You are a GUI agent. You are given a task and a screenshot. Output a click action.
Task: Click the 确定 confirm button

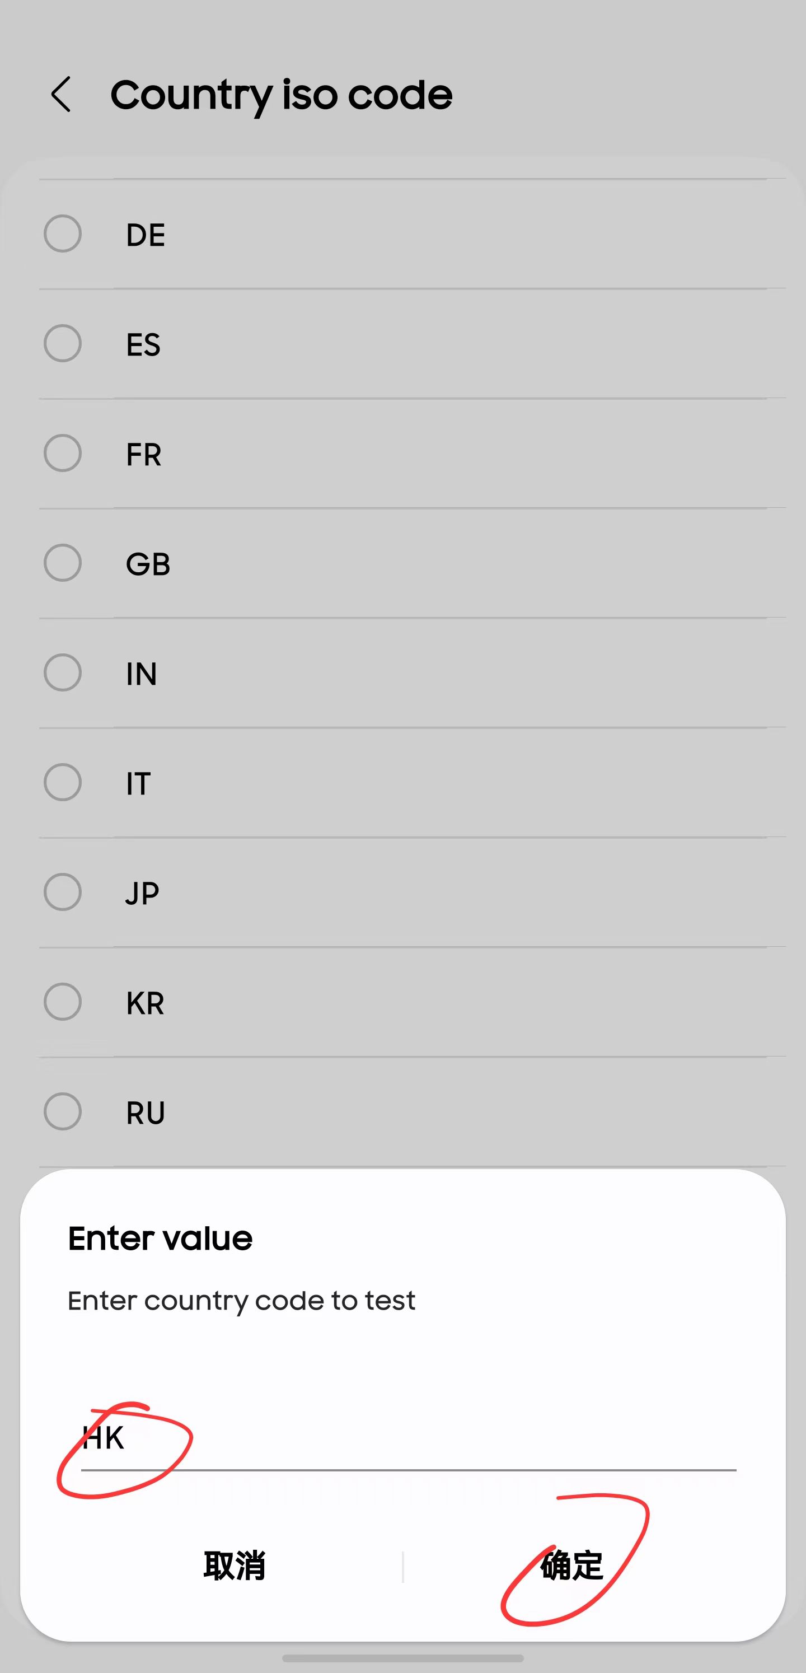click(x=572, y=1565)
